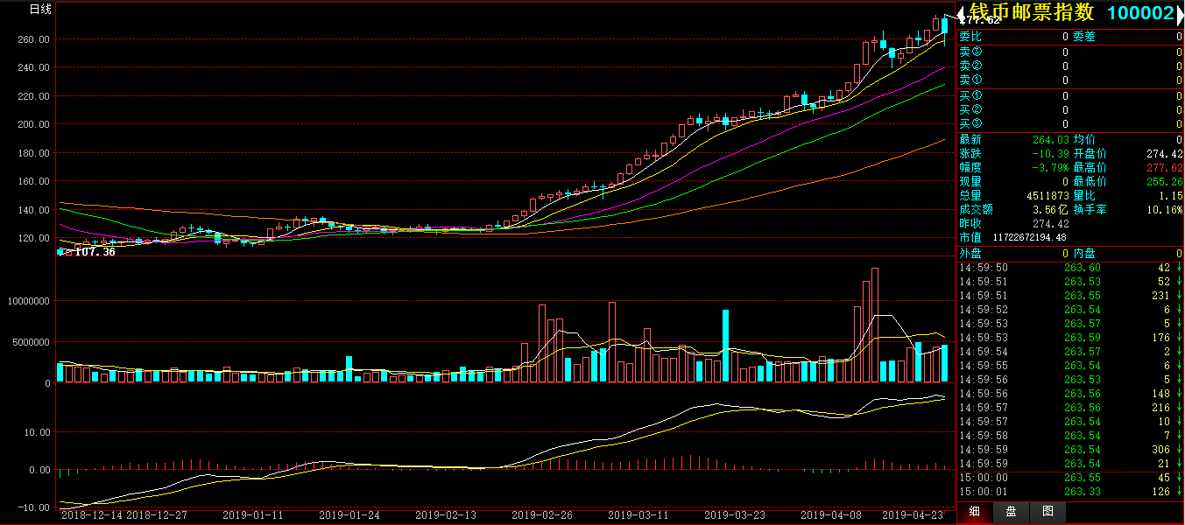Click the 2019-02-26 date on time axis
Viewport: 1185px width, 525px height.
(541, 515)
